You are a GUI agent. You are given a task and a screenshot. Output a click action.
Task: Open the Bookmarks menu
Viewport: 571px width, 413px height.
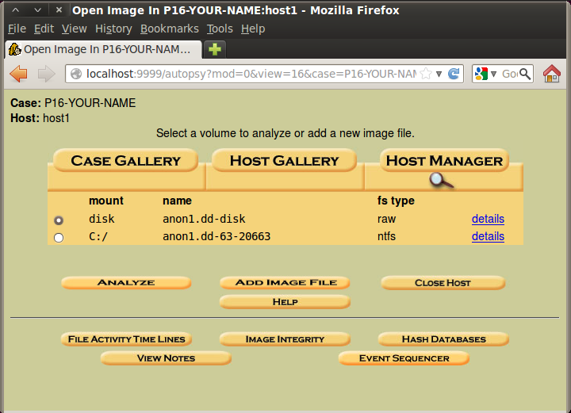tap(170, 29)
